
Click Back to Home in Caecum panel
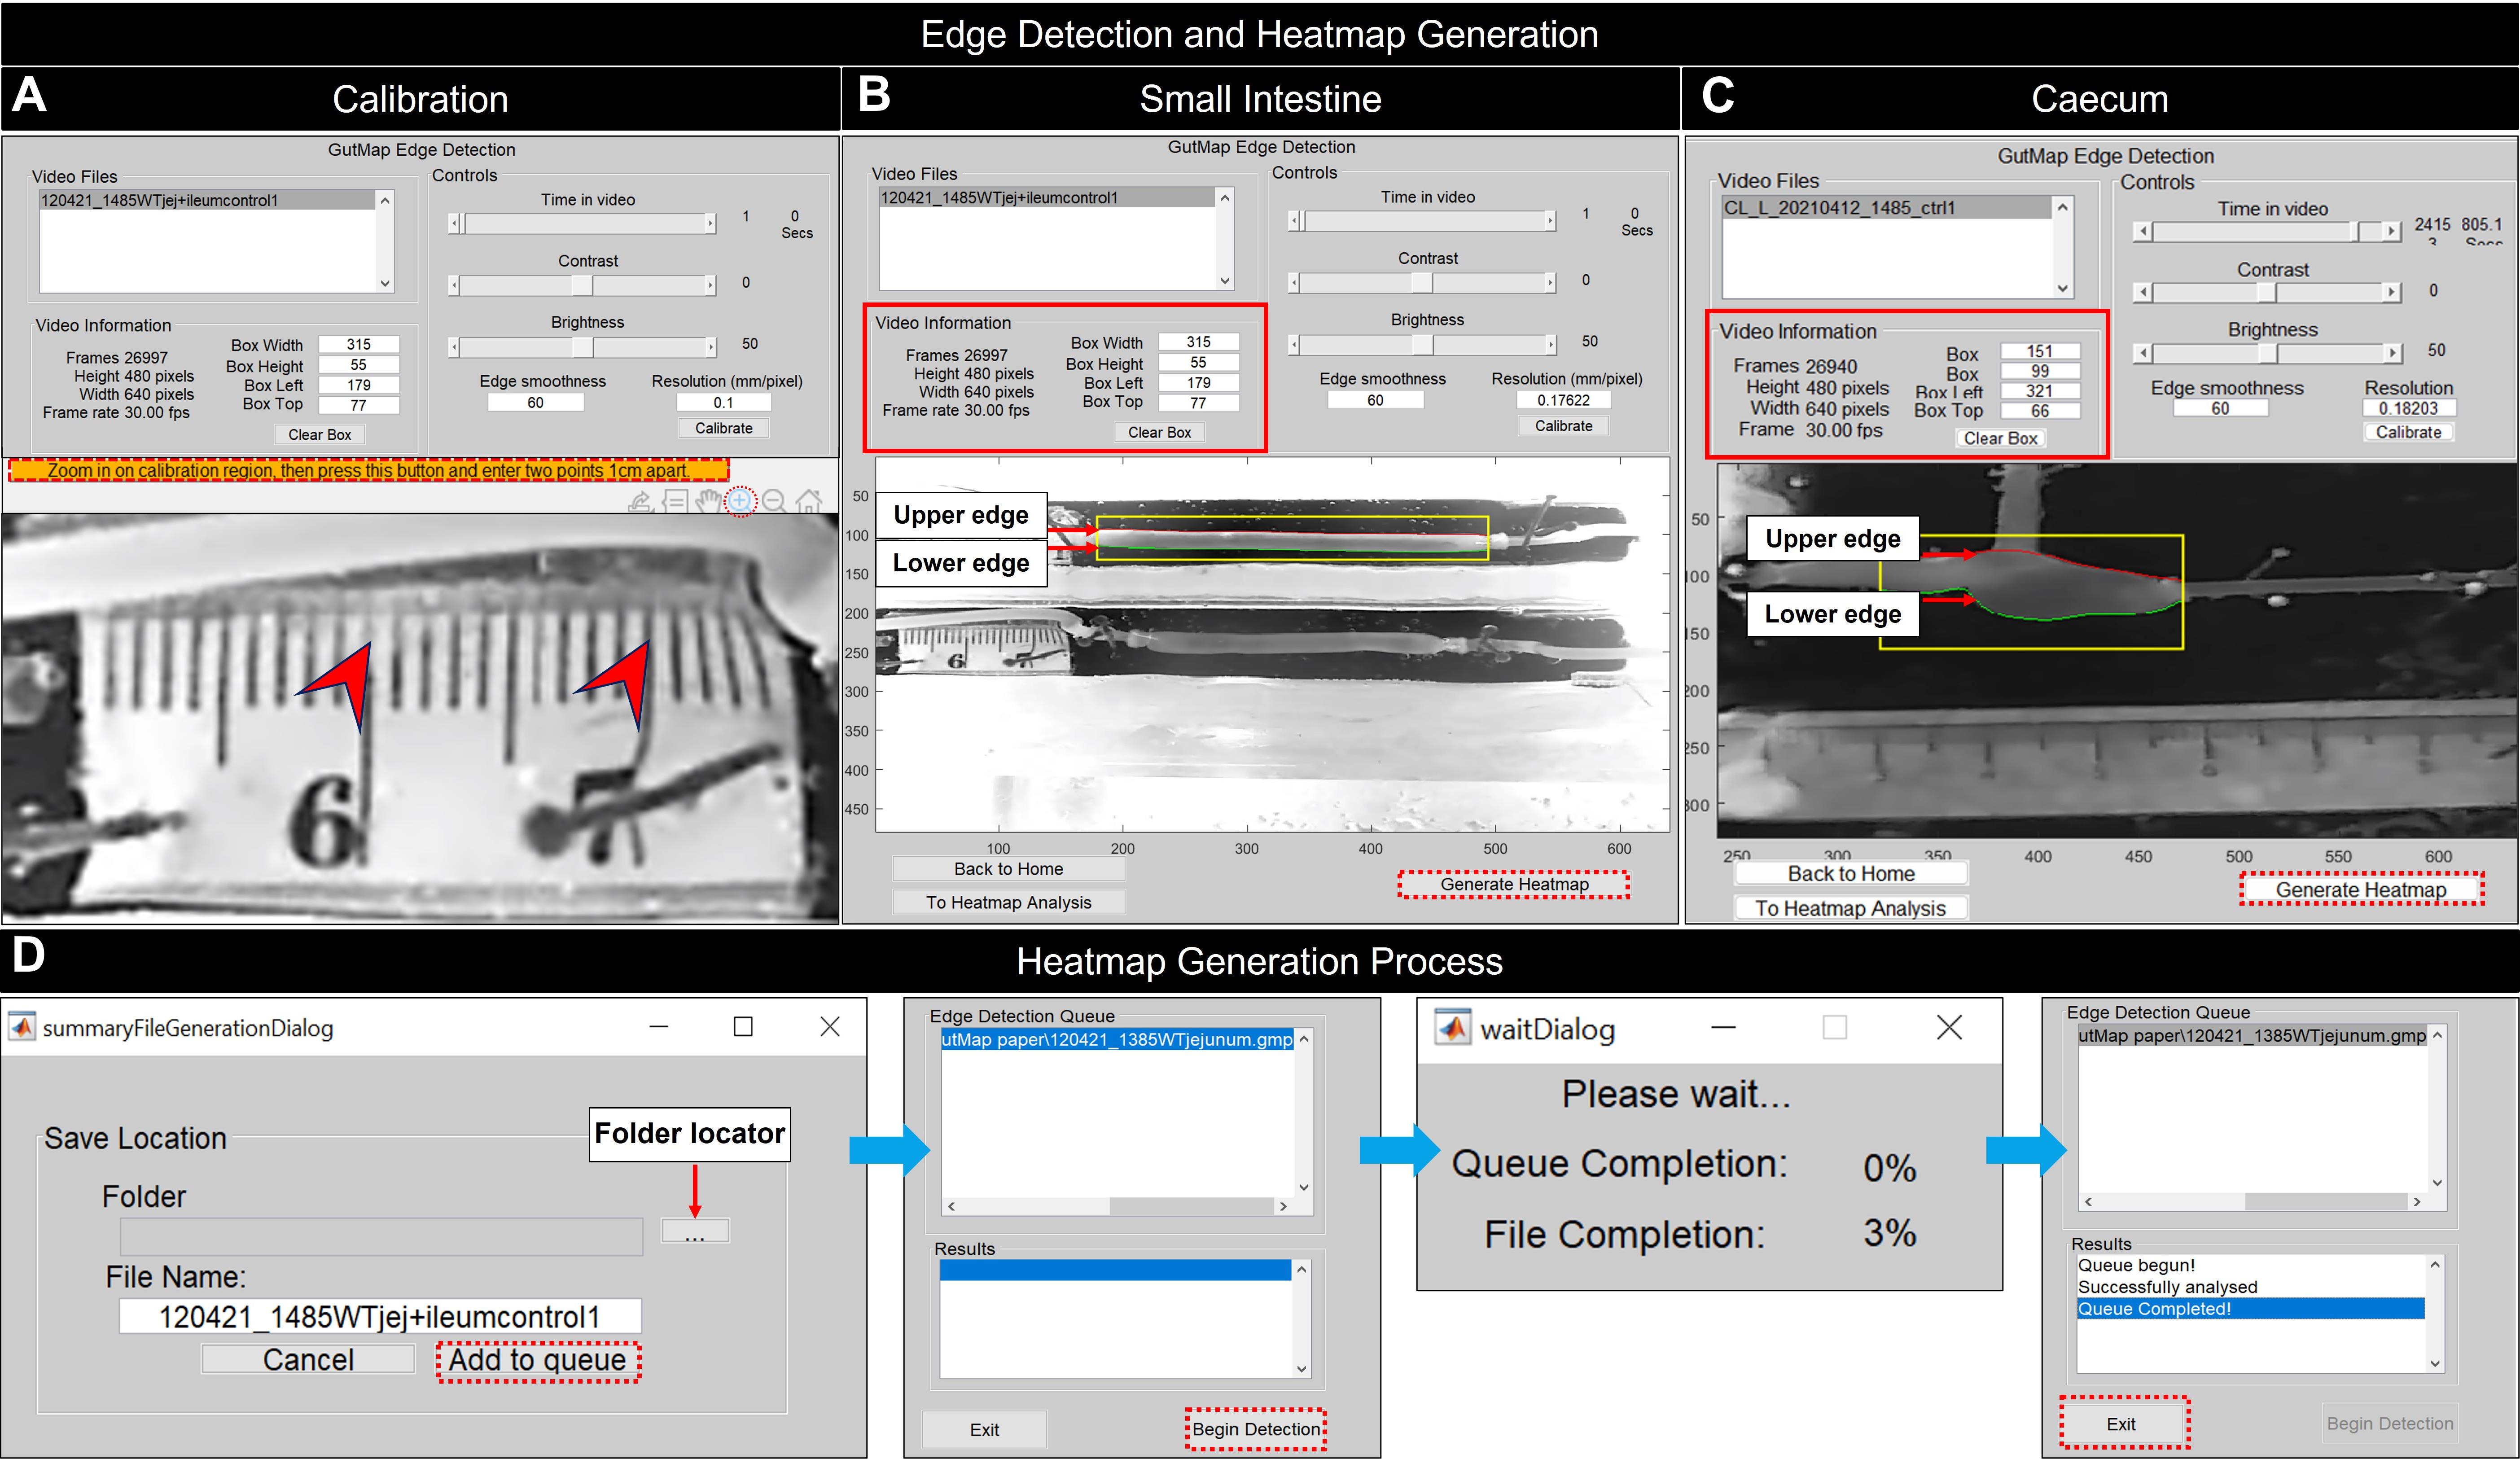pyautogui.click(x=1851, y=873)
